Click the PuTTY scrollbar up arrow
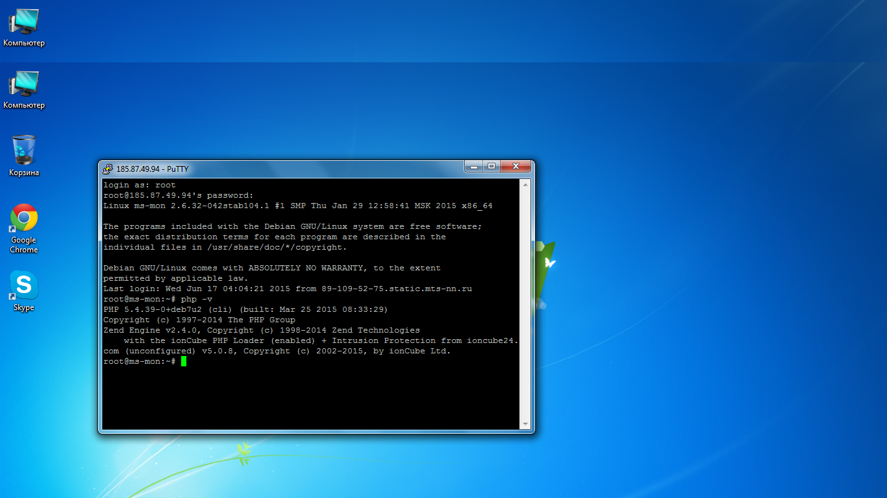The width and height of the screenshot is (887, 498). [526, 185]
